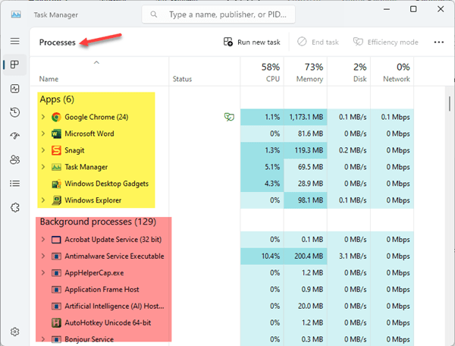Click the Application Frame Host icon
This screenshot has width=455, height=346.
[56, 290]
